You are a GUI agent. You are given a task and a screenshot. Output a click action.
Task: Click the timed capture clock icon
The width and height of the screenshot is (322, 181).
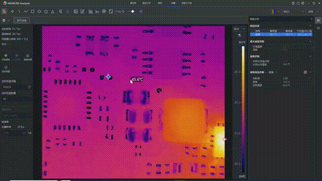[x=6, y=67]
